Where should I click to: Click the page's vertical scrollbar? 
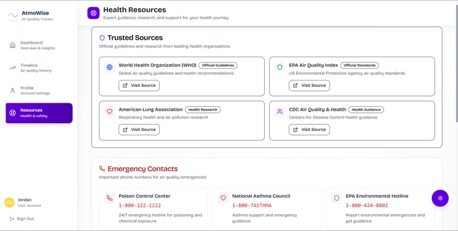click(x=456, y=63)
